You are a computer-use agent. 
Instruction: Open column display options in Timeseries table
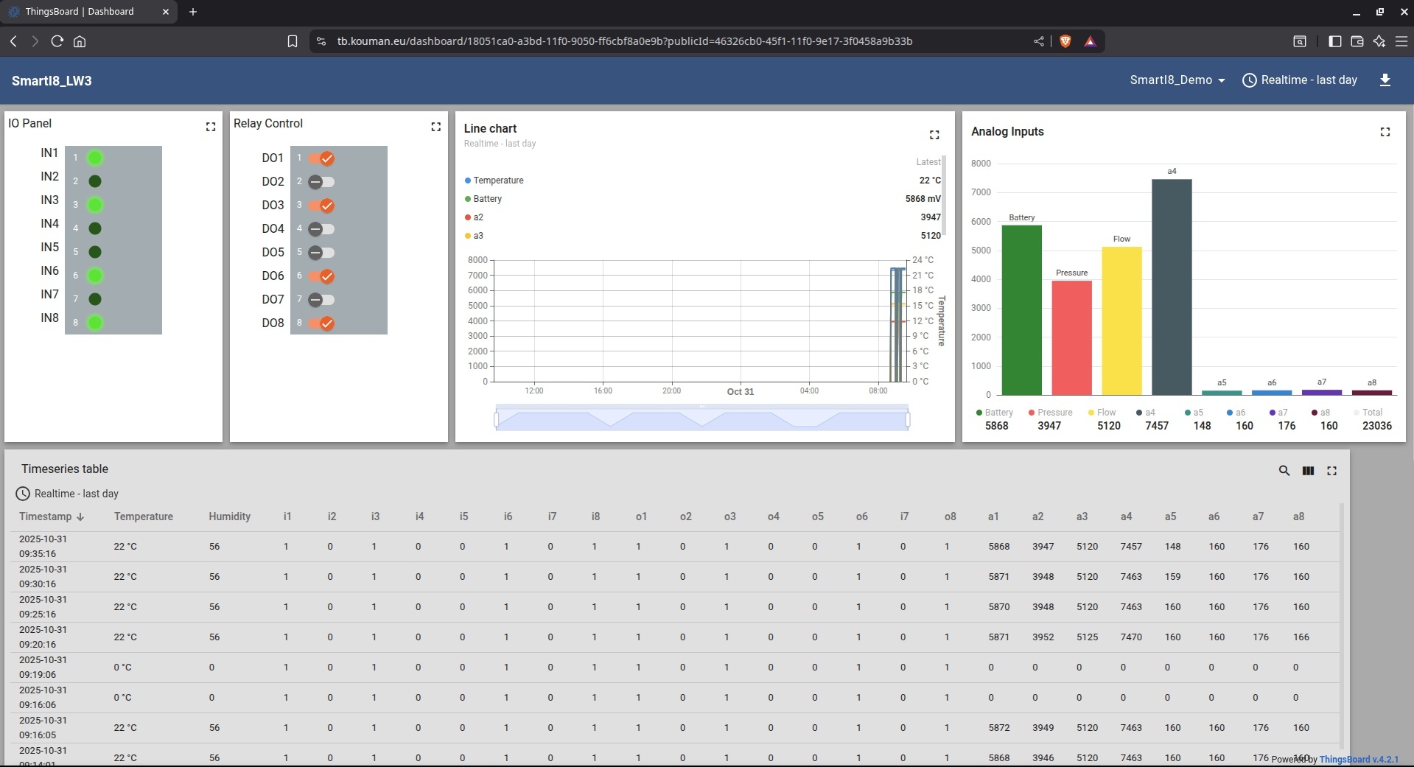[x=1308, y=470]
